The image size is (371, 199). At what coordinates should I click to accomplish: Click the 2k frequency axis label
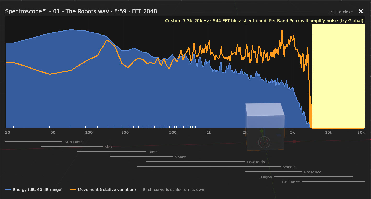point(245,132)
